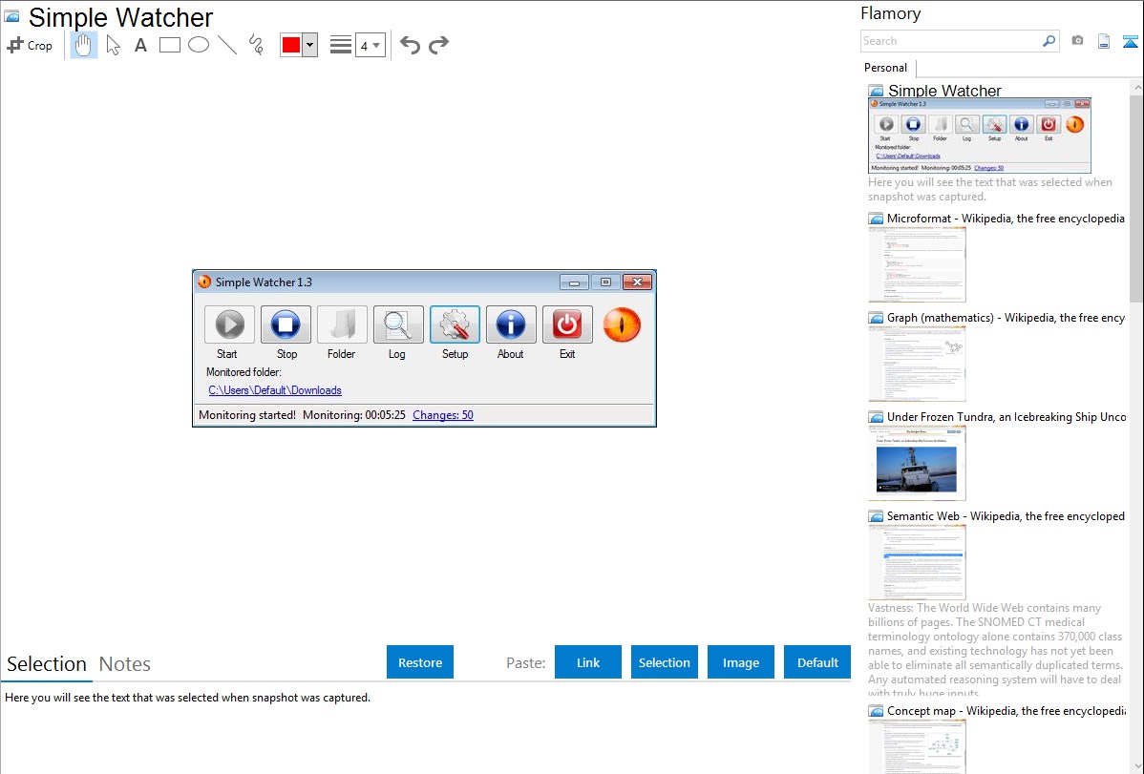Open Setup in Simple Watcher

(455, 324)
